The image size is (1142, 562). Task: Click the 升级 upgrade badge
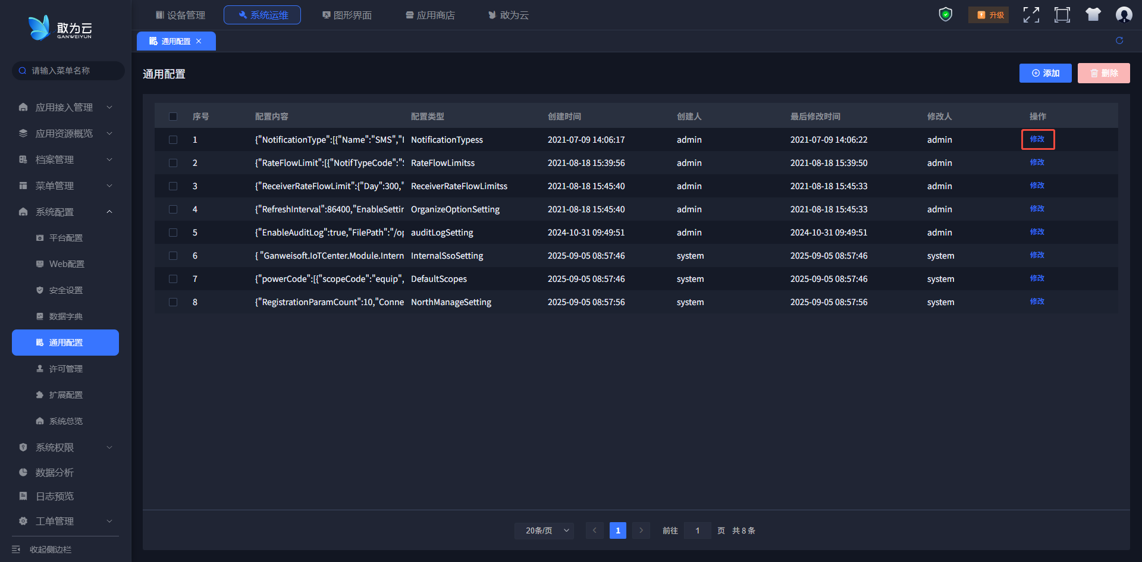989,15
